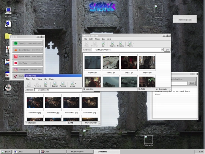
Task: Open the View menu in Music Videos window
Action: pos(98,39)
